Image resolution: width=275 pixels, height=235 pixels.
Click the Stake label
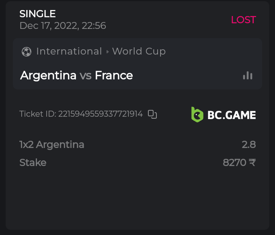[33, 162]
